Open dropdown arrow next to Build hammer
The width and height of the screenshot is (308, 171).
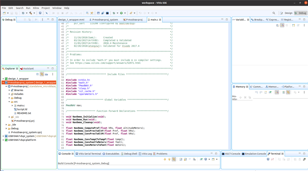[x=34, y=13]
